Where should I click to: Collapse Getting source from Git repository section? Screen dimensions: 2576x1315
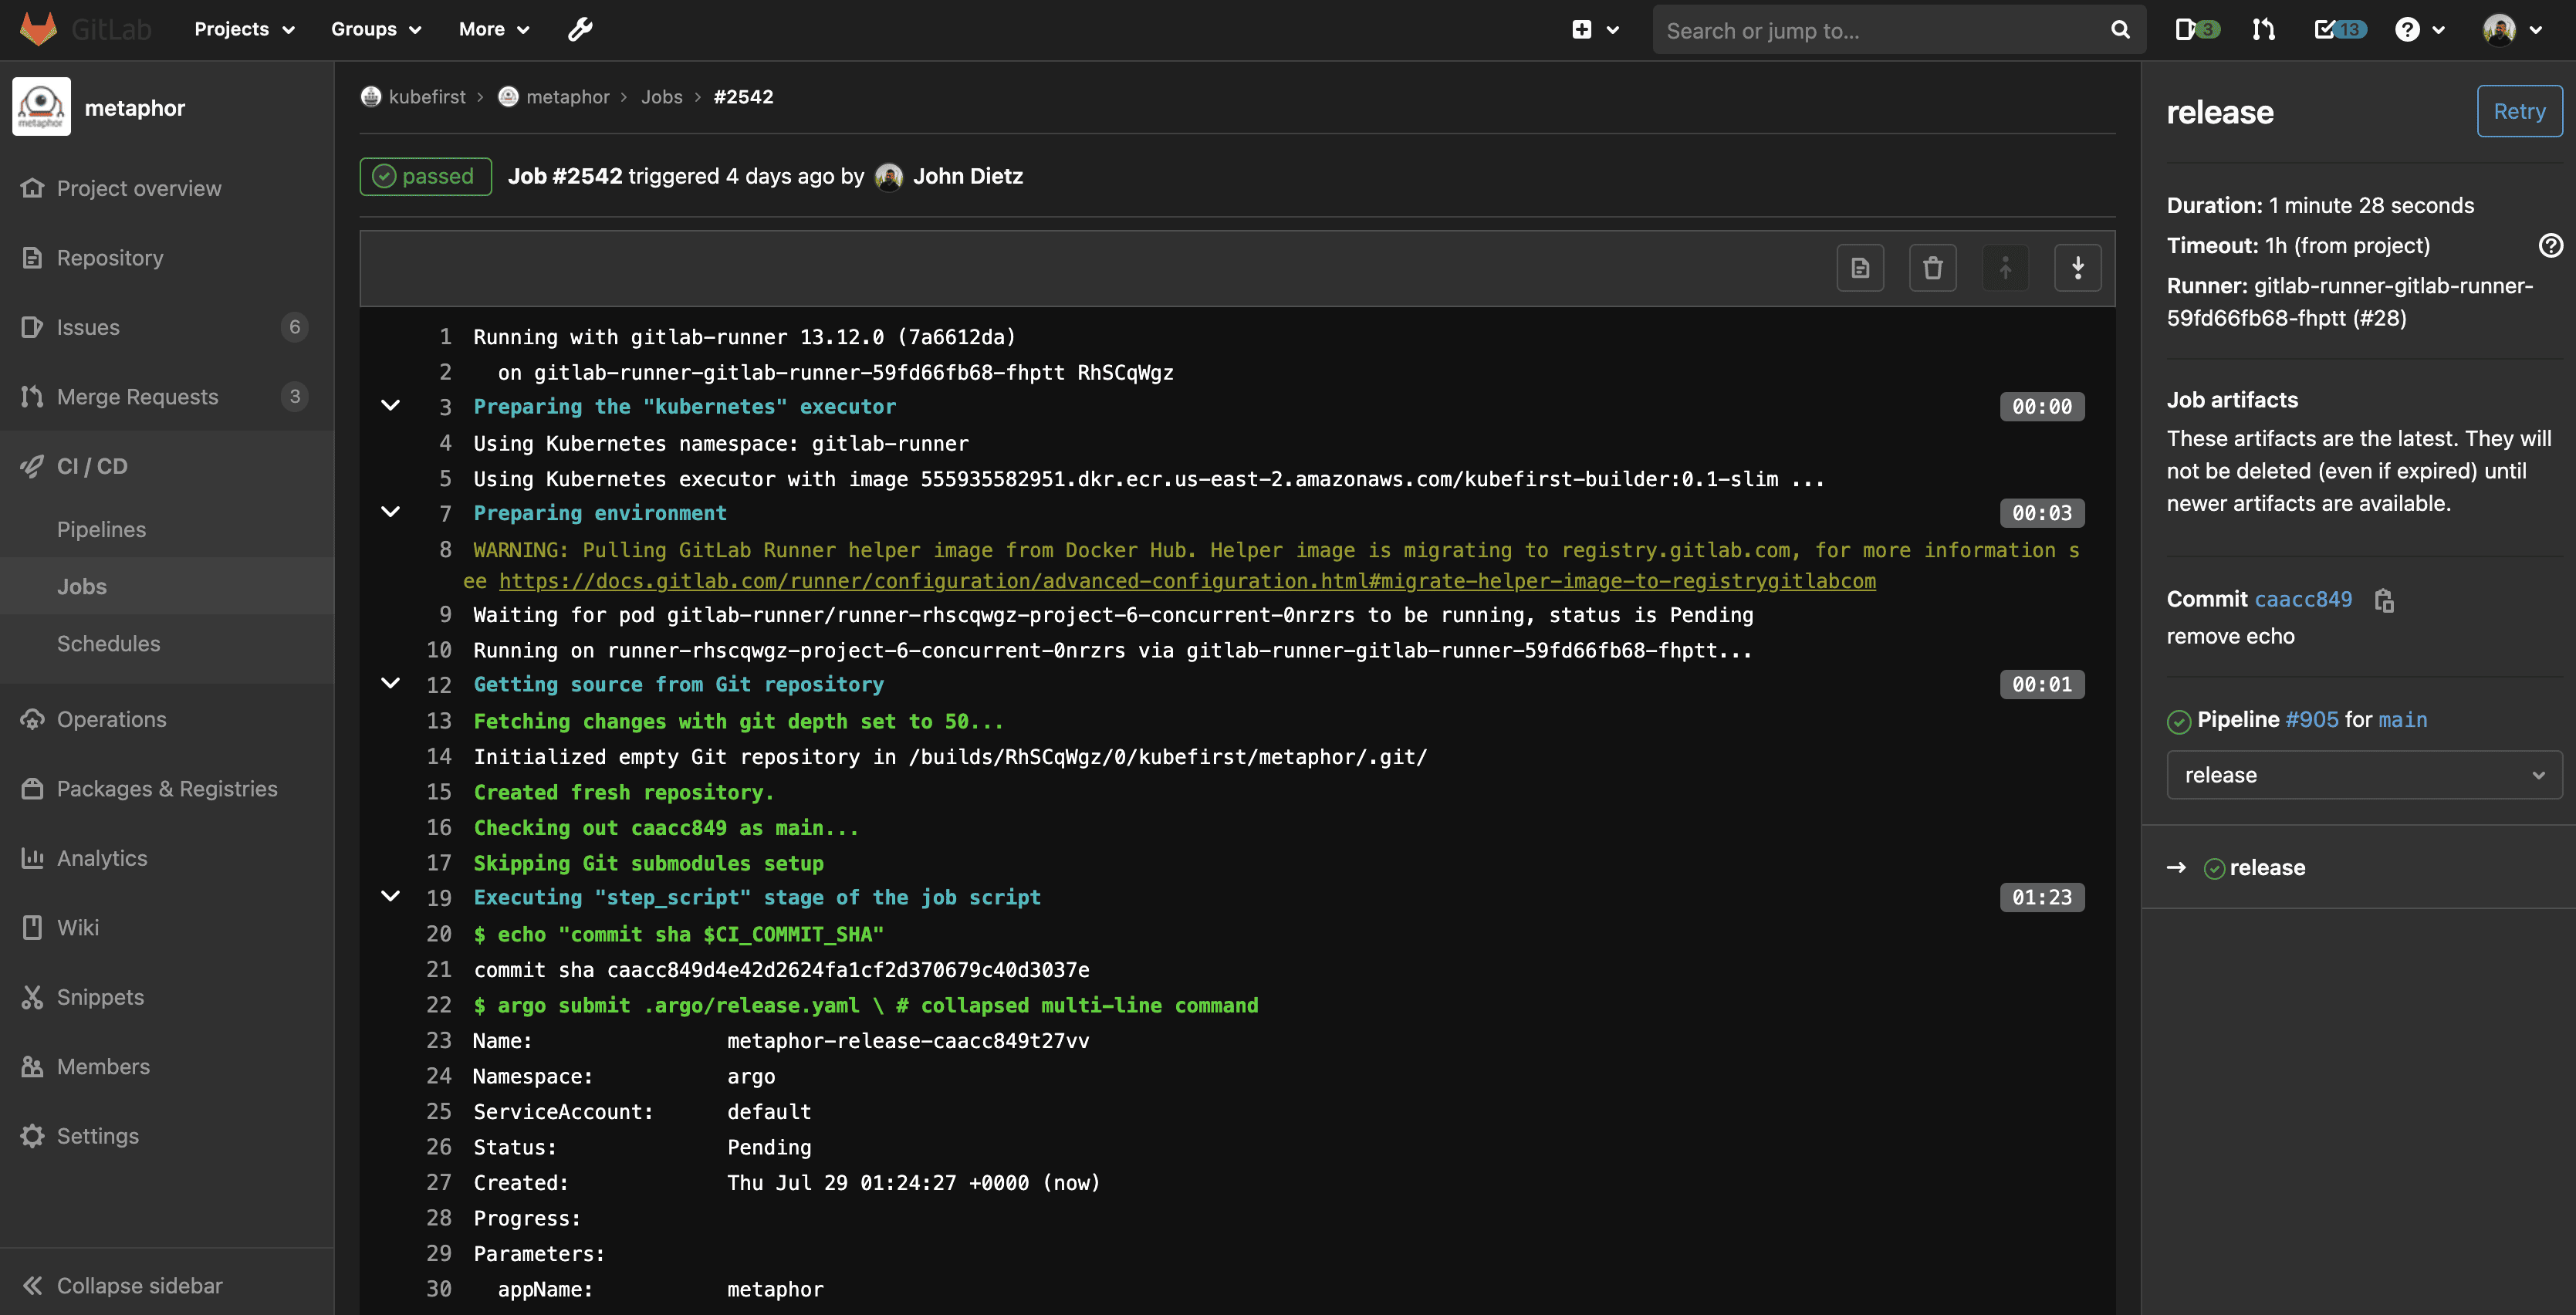[x=391, y=684]
